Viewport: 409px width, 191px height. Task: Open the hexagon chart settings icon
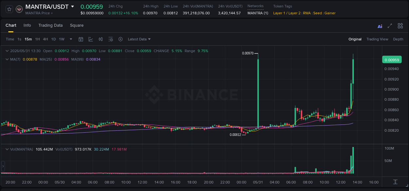click(x=120, y=39)
